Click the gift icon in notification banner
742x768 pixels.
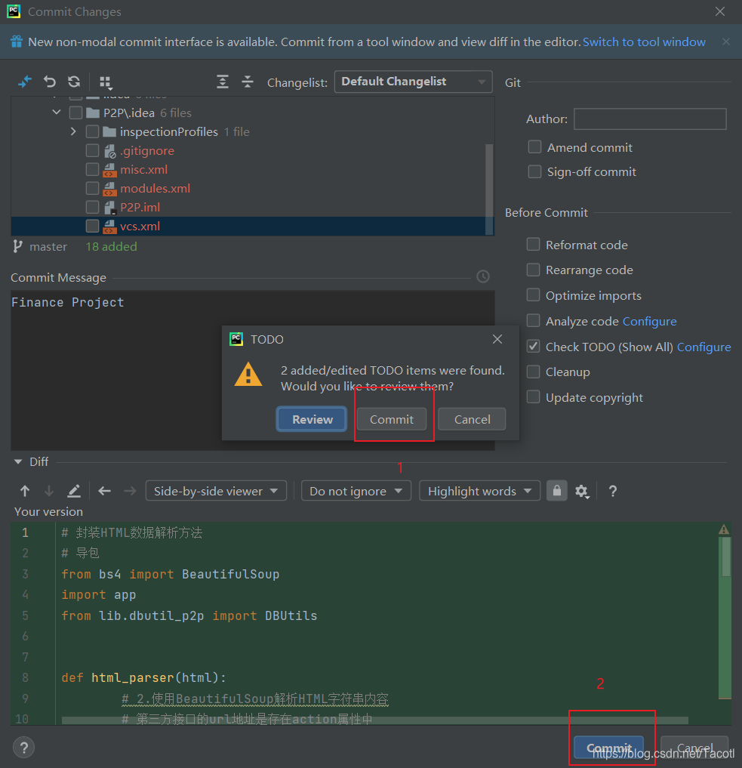point(17,42)
